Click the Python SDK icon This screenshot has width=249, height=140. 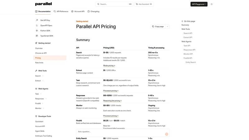click(x=37, y=30)
